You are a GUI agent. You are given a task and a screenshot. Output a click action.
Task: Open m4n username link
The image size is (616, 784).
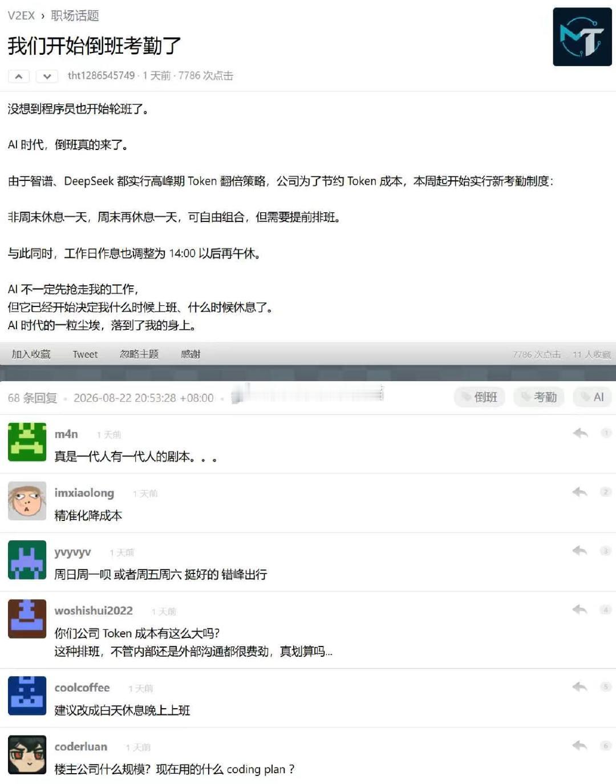coord(66,434)
